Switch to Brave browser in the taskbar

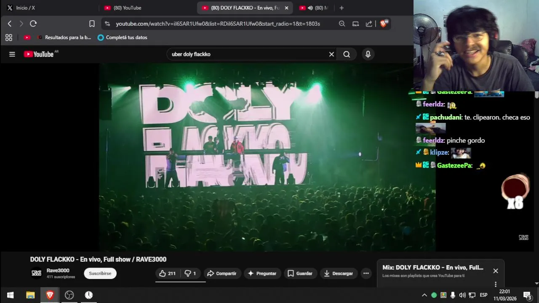point(50,295)
